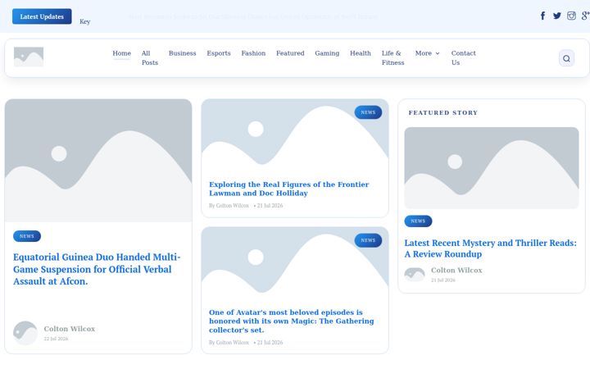Open Latest Recent Mystery and Thriller Reads
The image size is (590, 369).
(x=490, y=248)
